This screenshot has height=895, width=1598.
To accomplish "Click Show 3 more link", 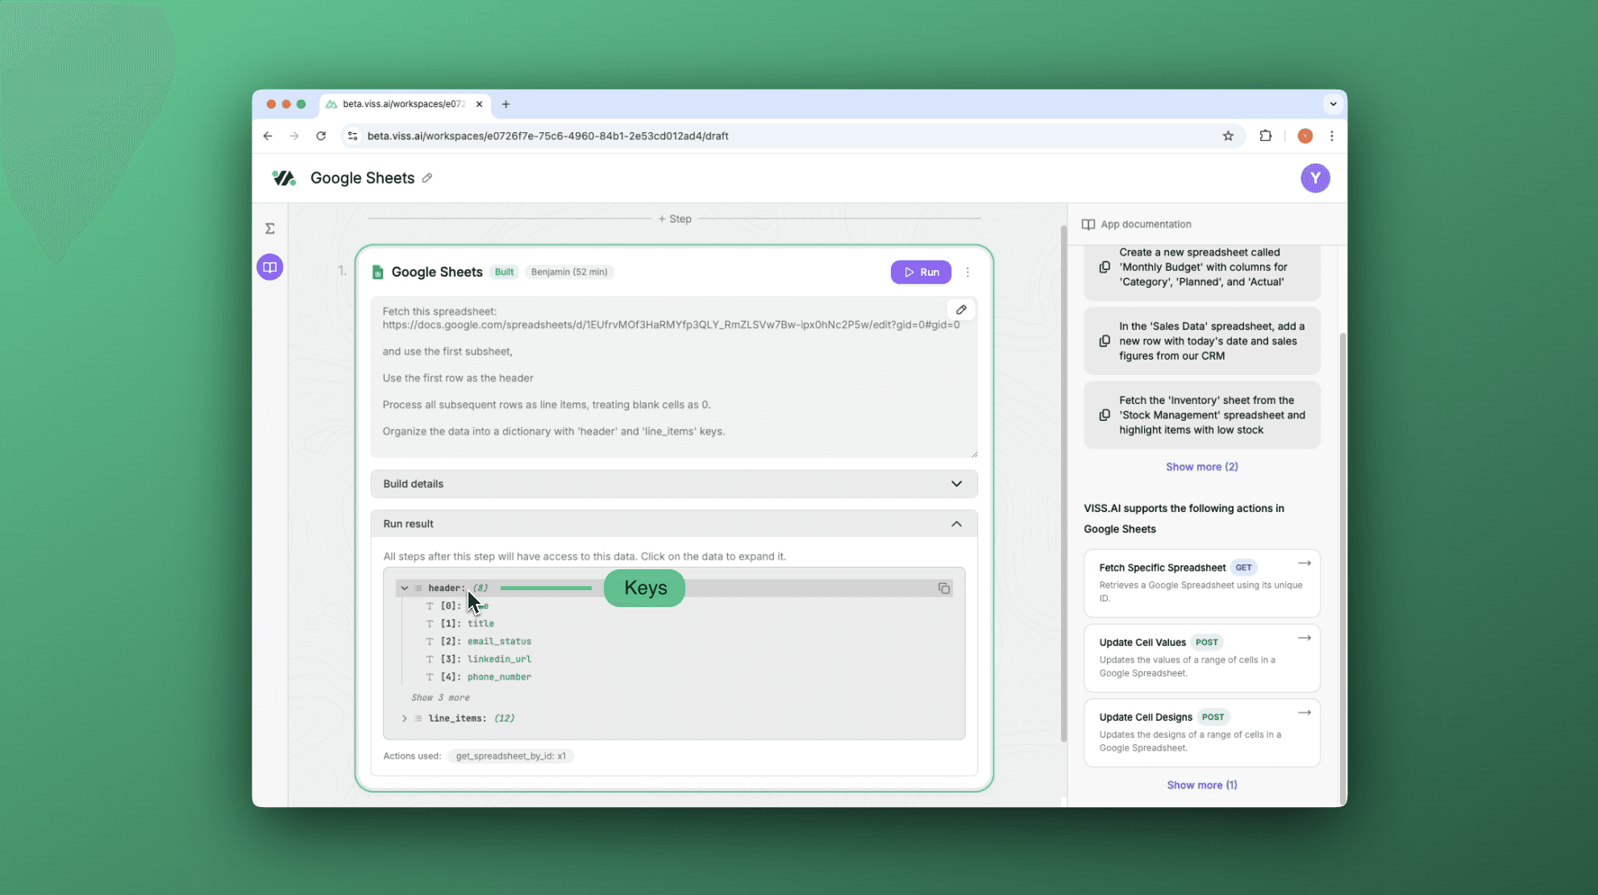I will click(x=438, y=696).
